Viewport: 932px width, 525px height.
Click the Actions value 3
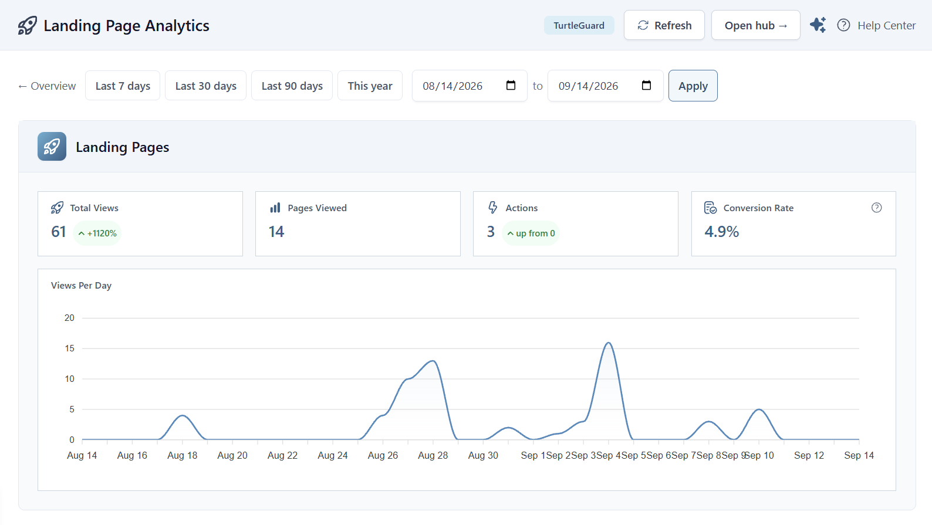coord(491,232)
